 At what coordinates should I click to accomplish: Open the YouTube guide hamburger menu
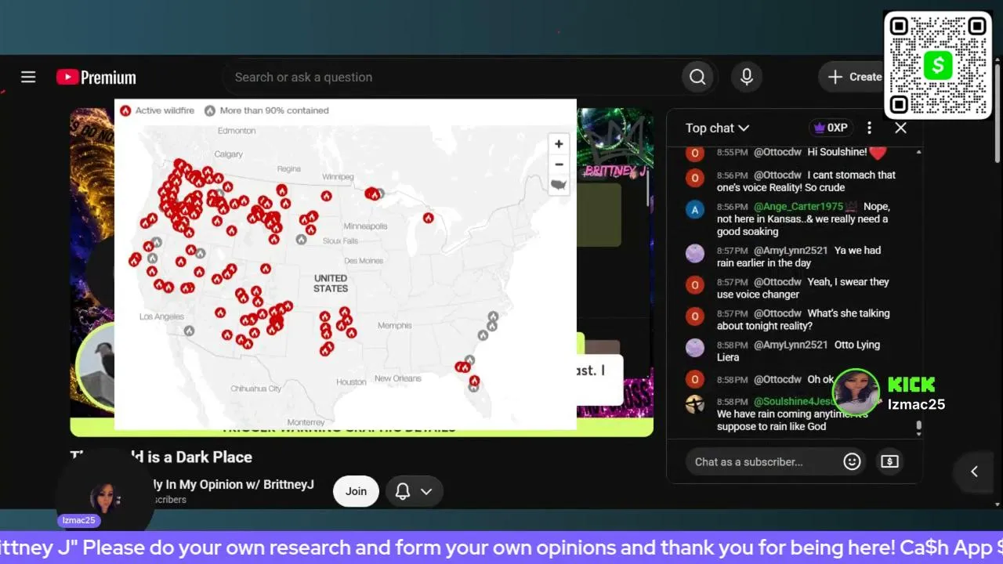28,77
